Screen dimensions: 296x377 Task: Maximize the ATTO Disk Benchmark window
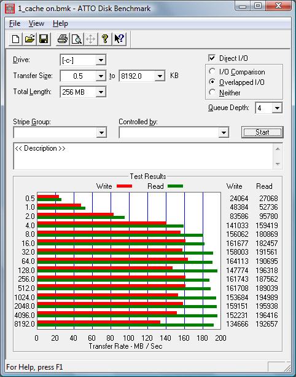click(258, 6)
